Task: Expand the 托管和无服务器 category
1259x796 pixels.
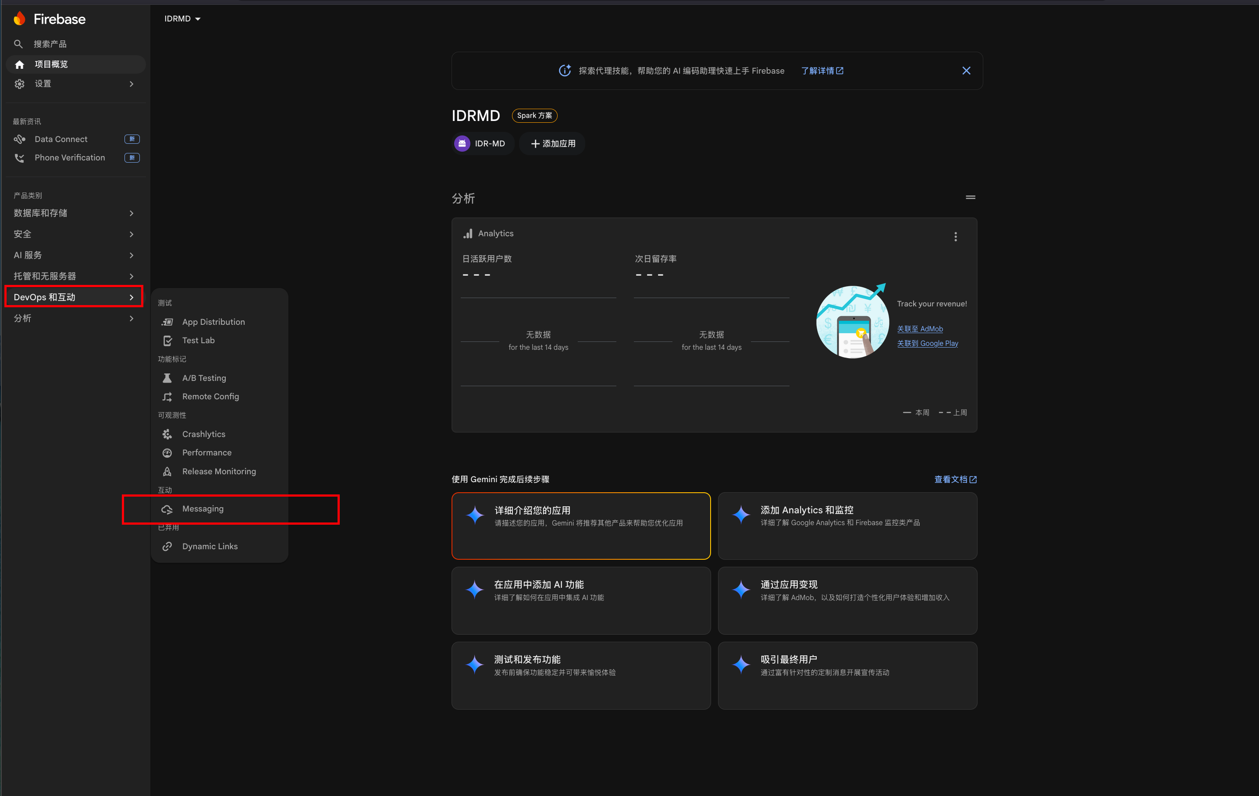Action: 74,276
